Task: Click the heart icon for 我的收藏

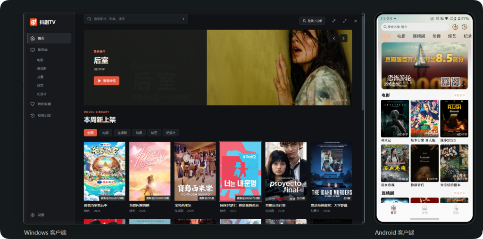Action: pos(33,104)
